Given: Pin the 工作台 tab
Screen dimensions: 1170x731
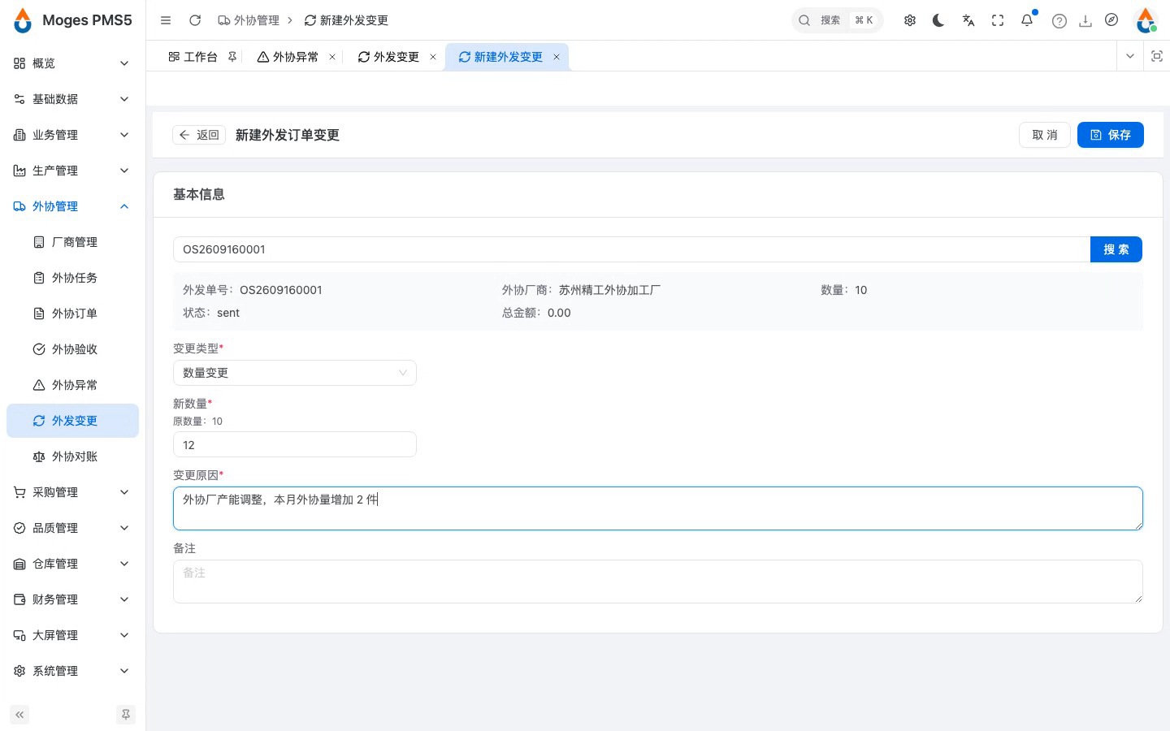Looking at the screenshot, I should 232,57.
